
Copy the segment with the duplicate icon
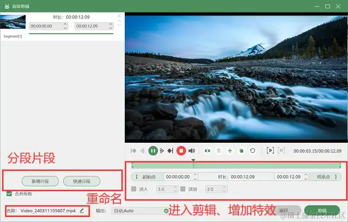(241, 151)
